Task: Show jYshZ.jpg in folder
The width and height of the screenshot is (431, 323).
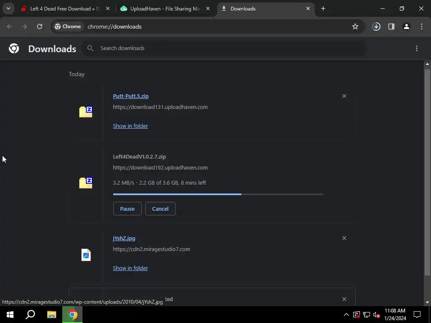Action: [130, 268]
